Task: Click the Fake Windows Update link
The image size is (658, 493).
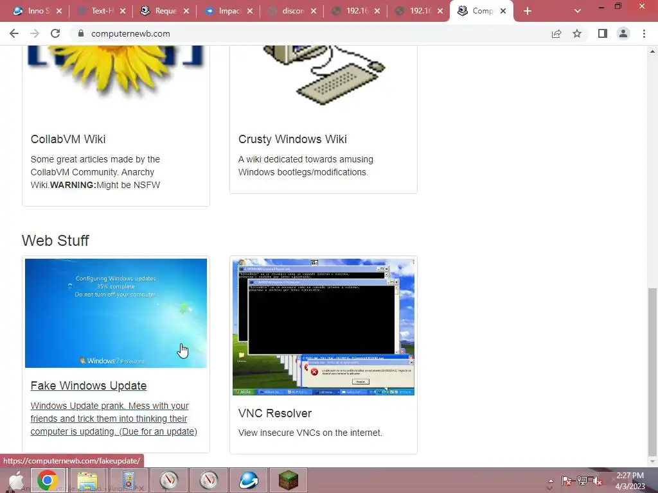Action: (89, 386)
